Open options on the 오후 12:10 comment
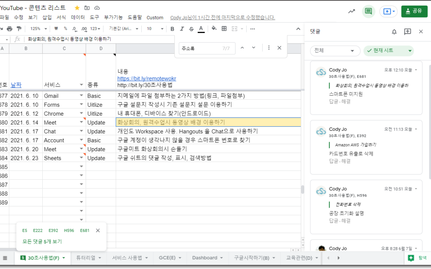Viewport: 431px width, 269px height. tap(416, 70)
